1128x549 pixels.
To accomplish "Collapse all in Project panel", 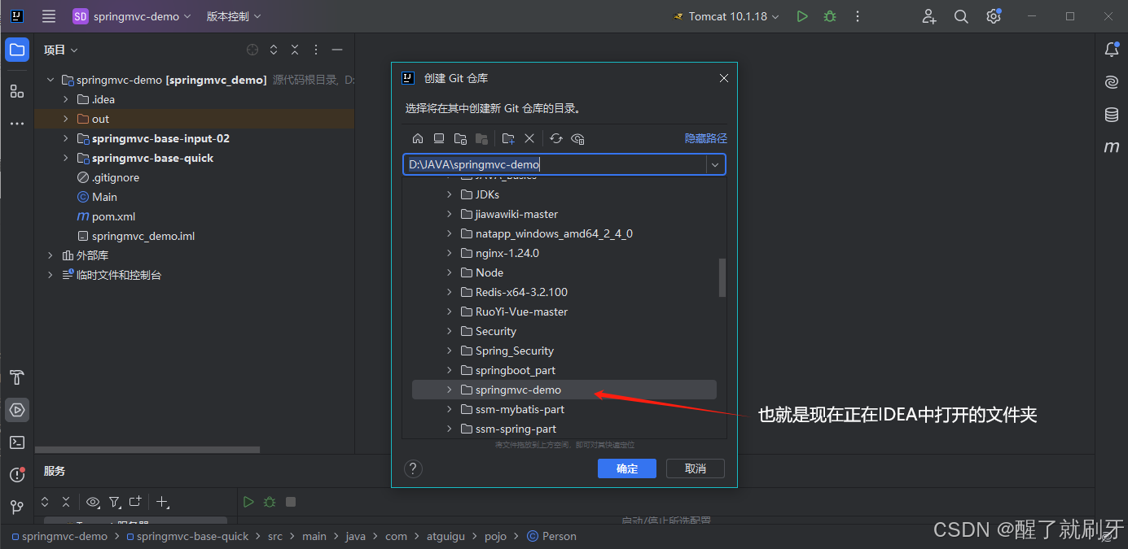I will click(x=295, y=50).
